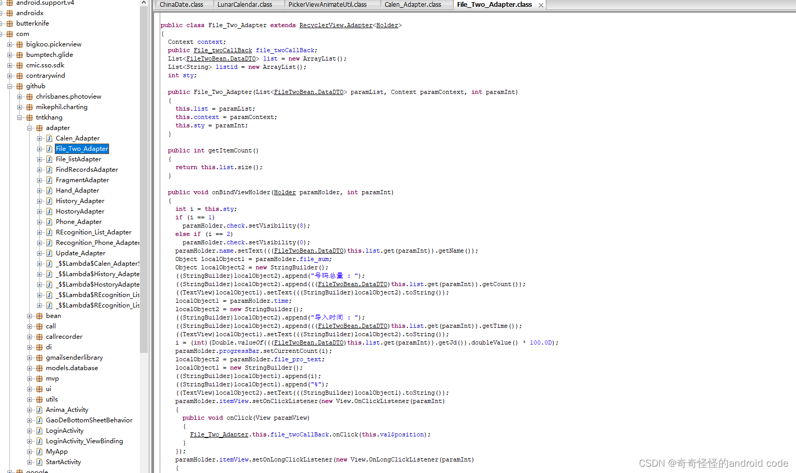This screenshot has width=796, height=473.
Task: Select LoginActivity_ViewBinding in the tree
Action: point(84,441)
